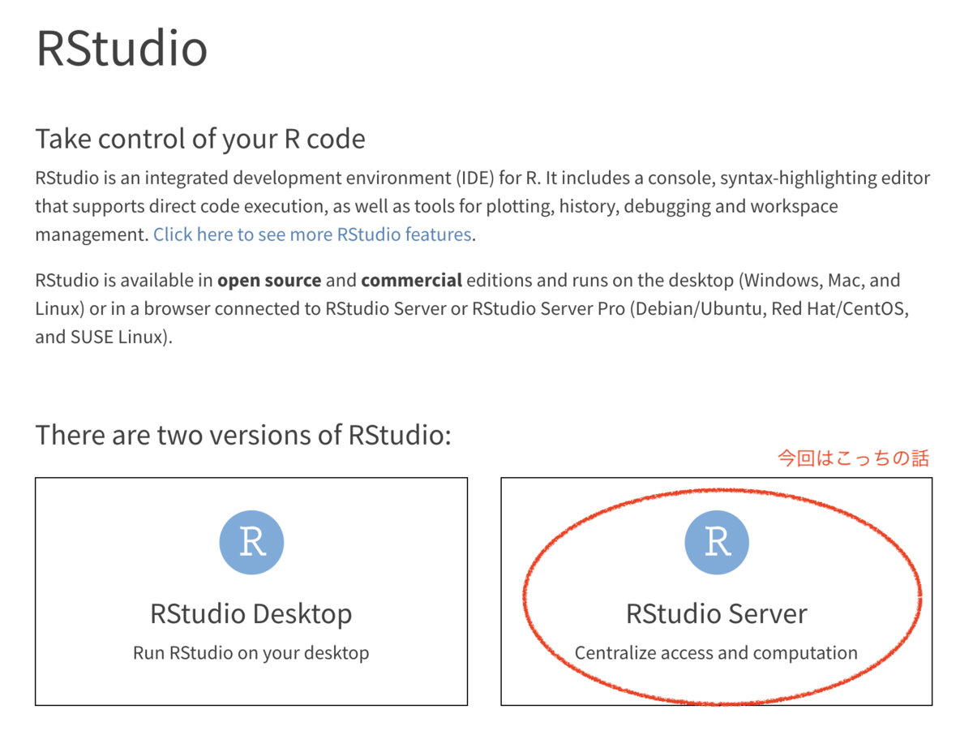The width and height of the screenshot is (973, 731).
Task: Open the RStudio Desktop heading link
Action: [251, 613]
